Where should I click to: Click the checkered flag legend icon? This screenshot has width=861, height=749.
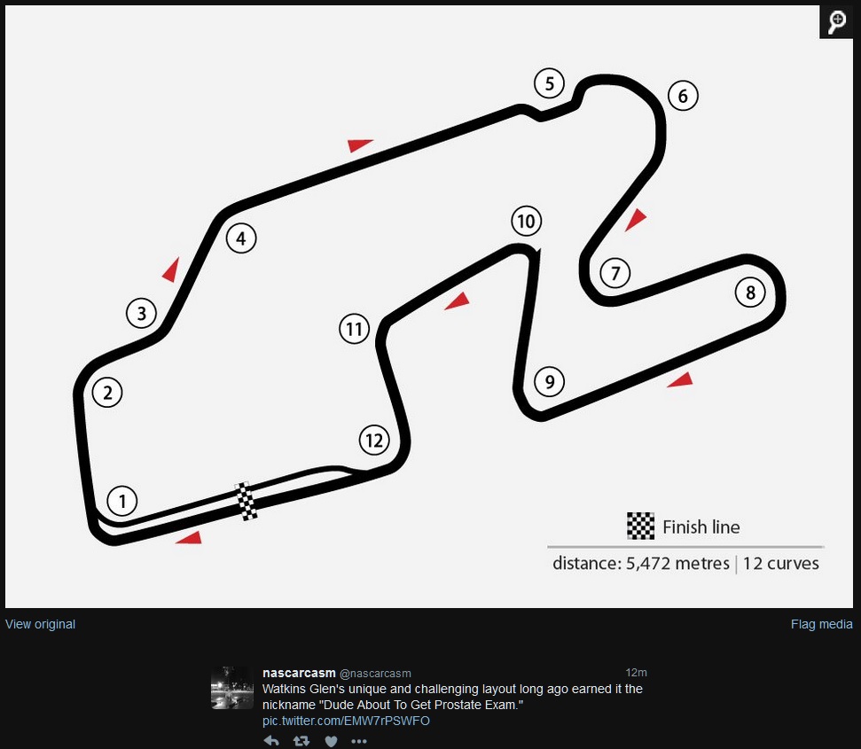coord(640,527)
